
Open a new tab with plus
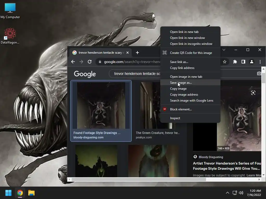coord(137,53)
